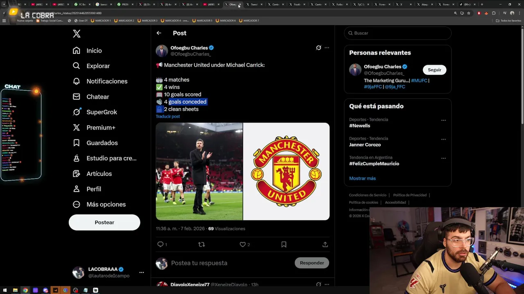
Task: Open options for #FelizCumpleMauricio trend
Action: pyautogui.click(x=443, y=158)
